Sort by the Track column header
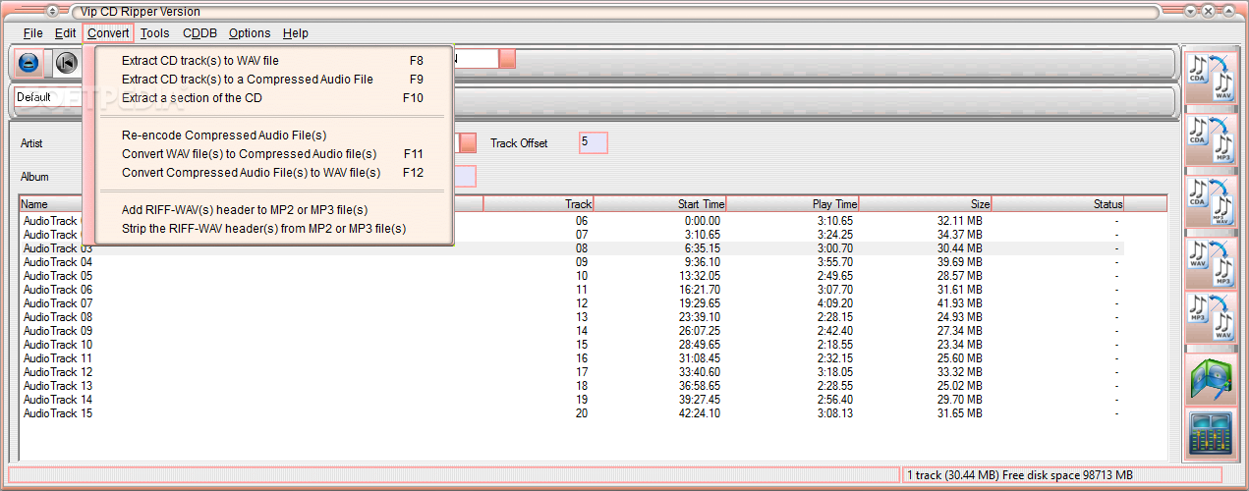This screenshot has width=1249, height=491. pyautogui.click(x=539, y=204)
